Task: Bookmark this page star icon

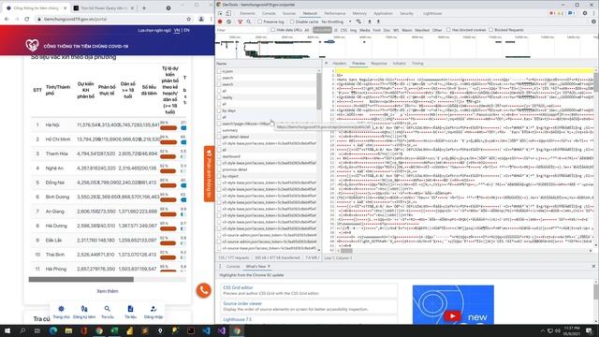Action: [189, 19]
